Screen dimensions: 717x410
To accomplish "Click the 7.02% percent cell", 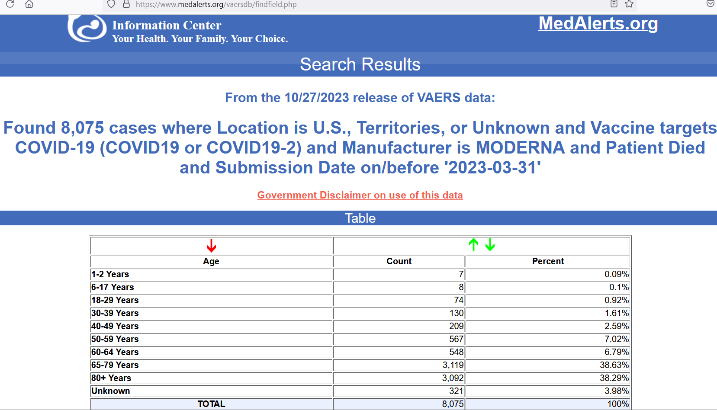I will [548, 339].
